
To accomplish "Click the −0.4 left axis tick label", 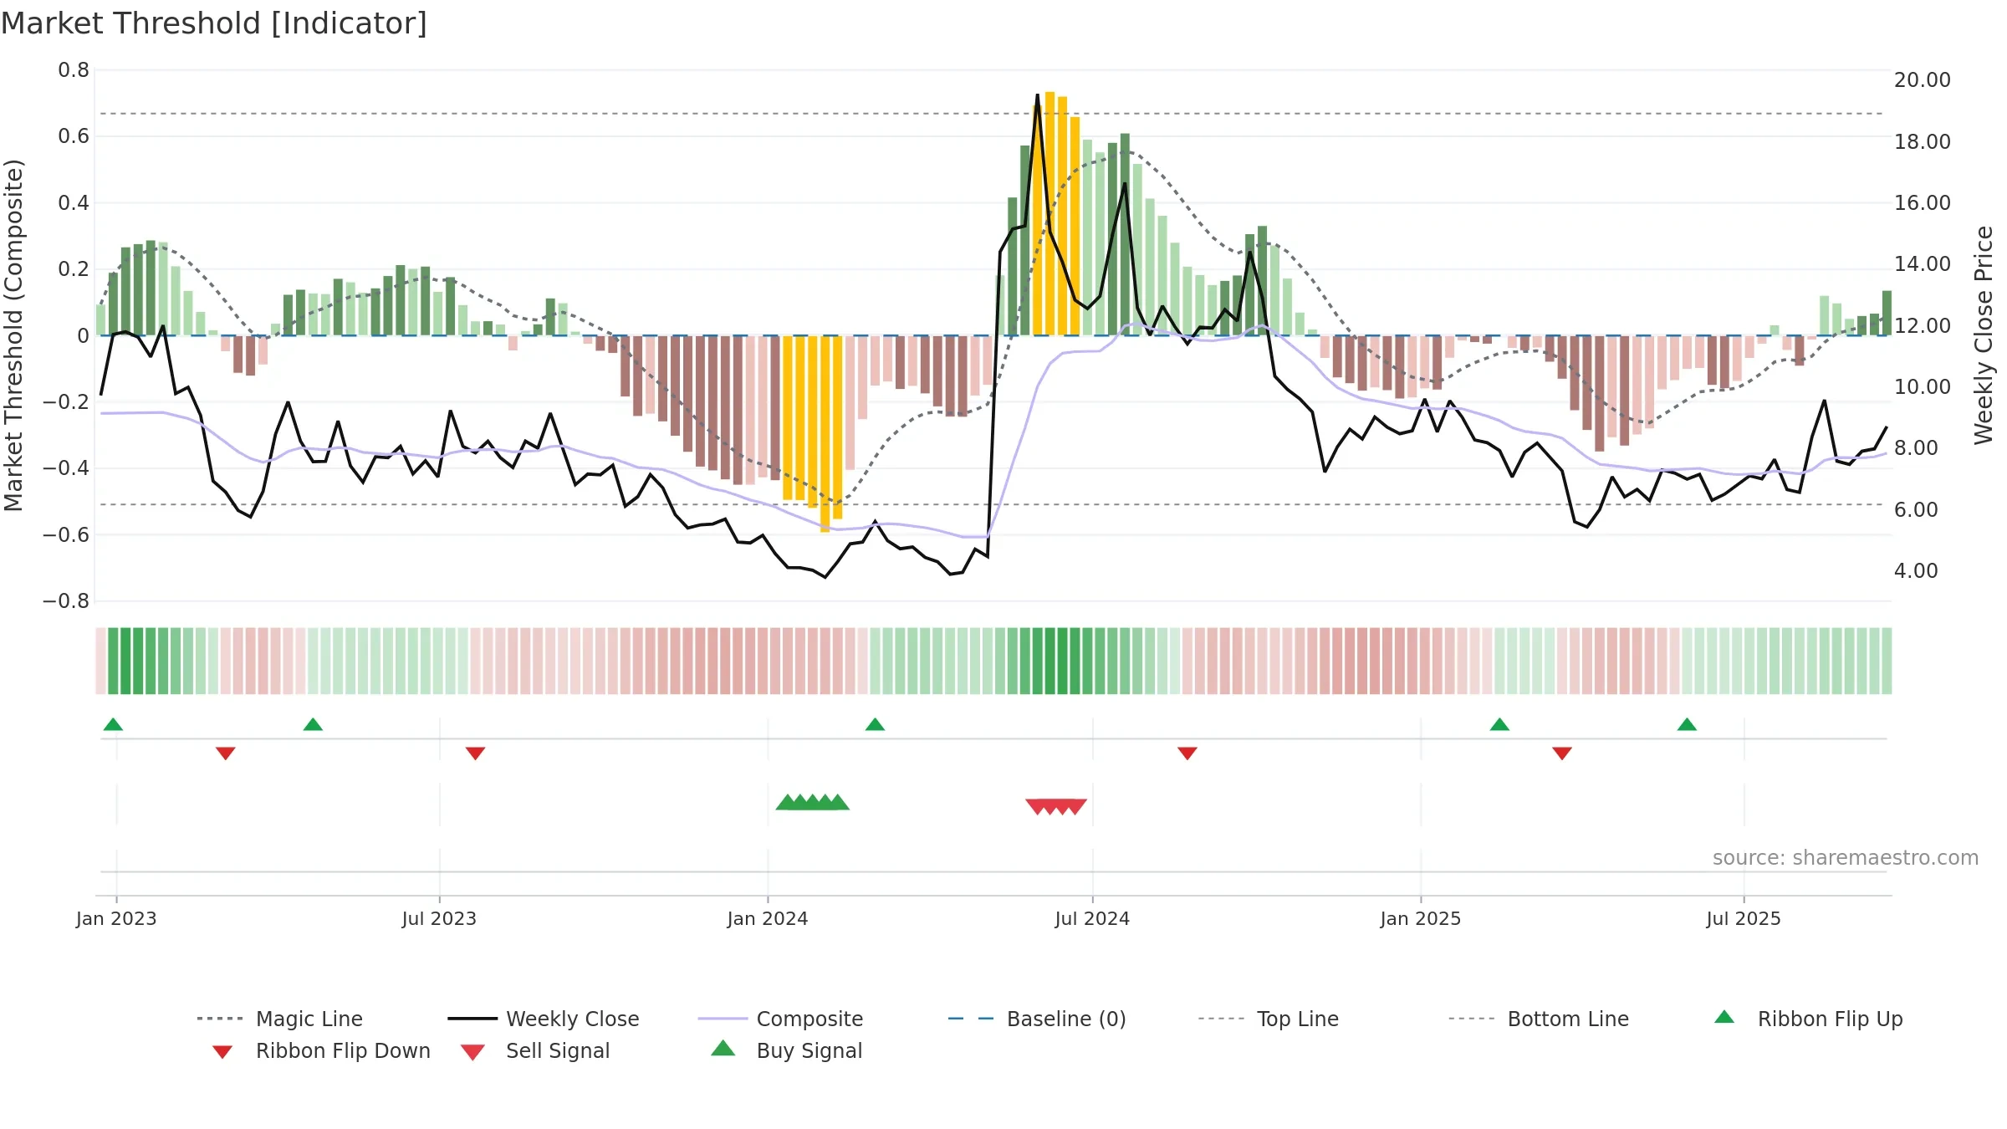I will [66, 468].
